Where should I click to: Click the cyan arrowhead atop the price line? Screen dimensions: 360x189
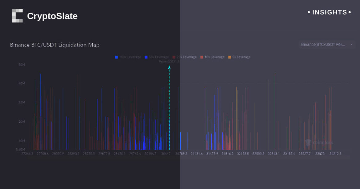pyautogui.click(x=169, y=67)
